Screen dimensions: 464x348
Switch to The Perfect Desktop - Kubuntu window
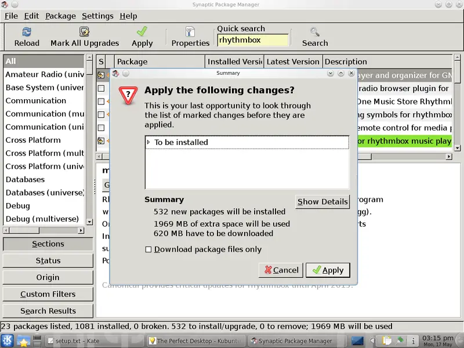pyautogui.click(x=196, y=341)
